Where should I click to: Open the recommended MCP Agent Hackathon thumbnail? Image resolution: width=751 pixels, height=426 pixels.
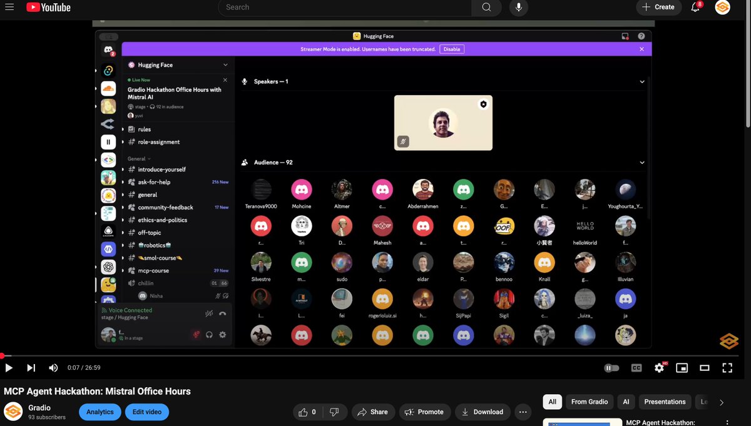click(582, 422)
